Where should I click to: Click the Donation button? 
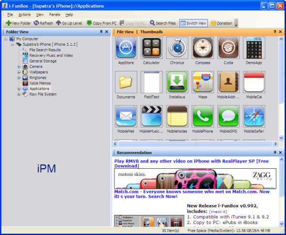click(x=222, y=23)
